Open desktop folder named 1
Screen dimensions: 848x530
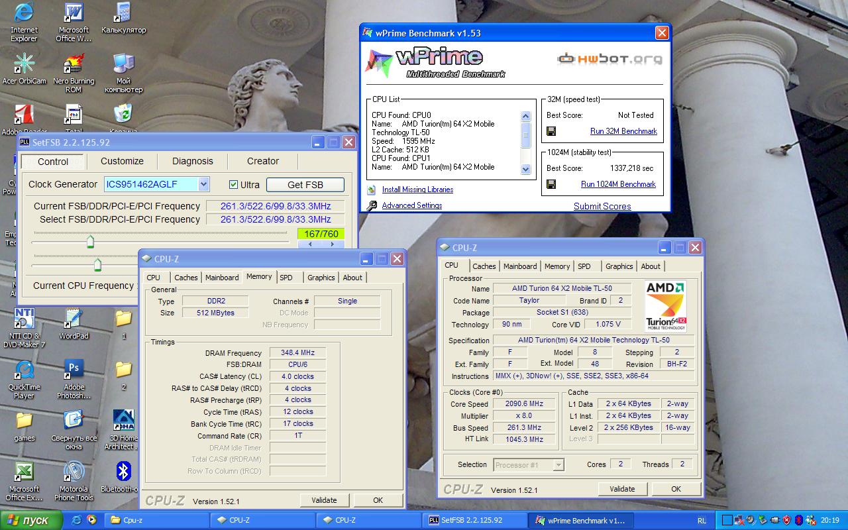123,324
